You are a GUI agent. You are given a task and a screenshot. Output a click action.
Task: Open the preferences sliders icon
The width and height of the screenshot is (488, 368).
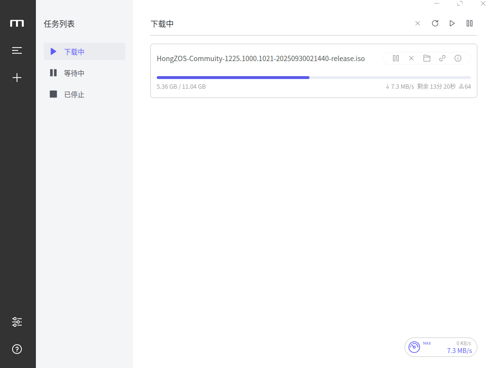17,322
